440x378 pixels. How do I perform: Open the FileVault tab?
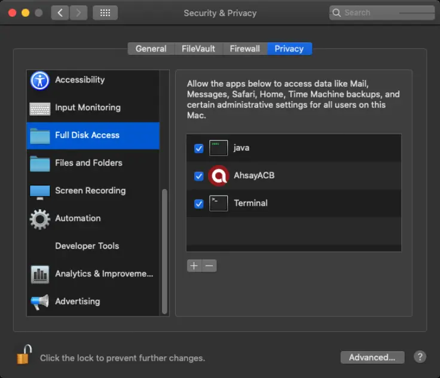(x=198, y=49)
